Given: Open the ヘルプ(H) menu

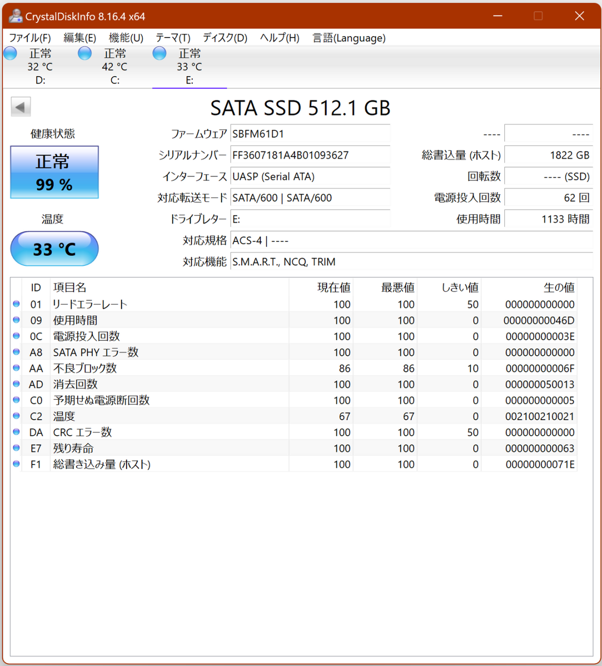Looking at the screenshot, I should point(279,38).
